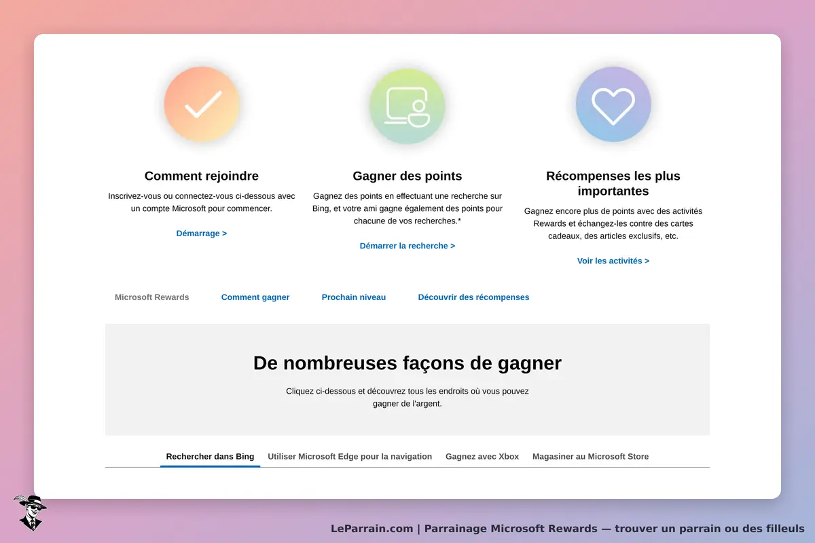Open the Voir les activités link
Image resolution: width=815 pixels, height=543 pixels.
point(613,261)
